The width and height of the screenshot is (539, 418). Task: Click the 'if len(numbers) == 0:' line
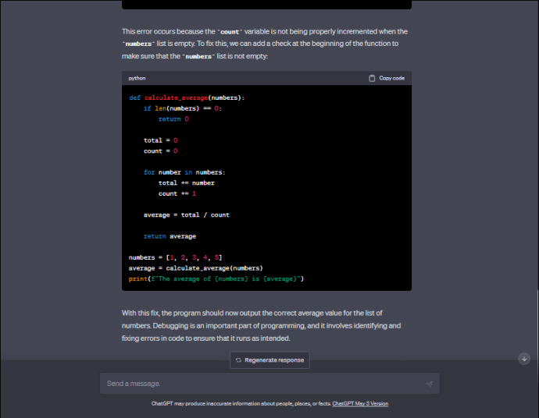pyautogui.click(x=183, y=108)
